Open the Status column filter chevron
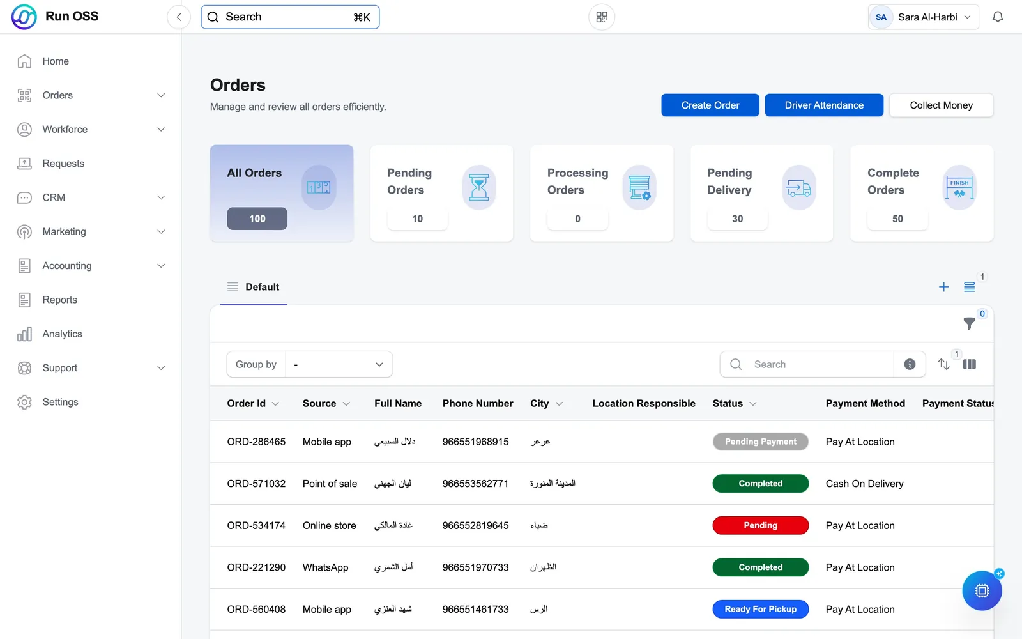Viewport: 1022px width, 639px height. click(x=753, y=404)
